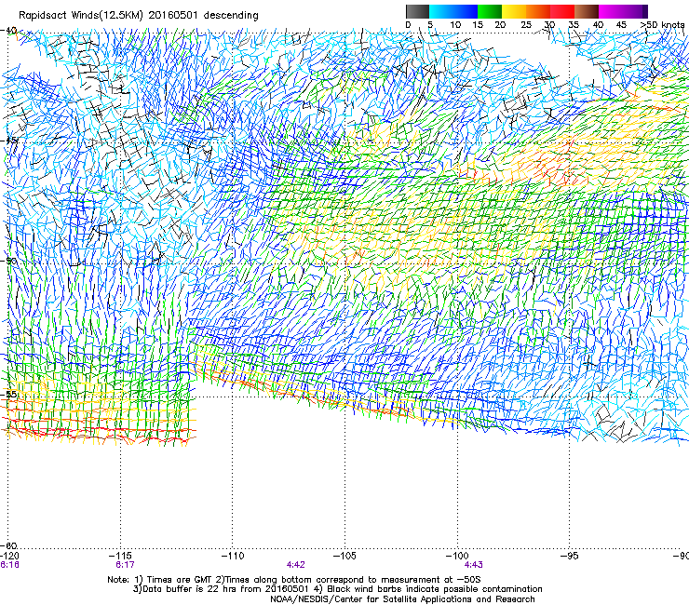Click the purple 4:42 time stamp
Image resolution: width=689 pixels, height=605 pixels.
[x=296, y=565]
